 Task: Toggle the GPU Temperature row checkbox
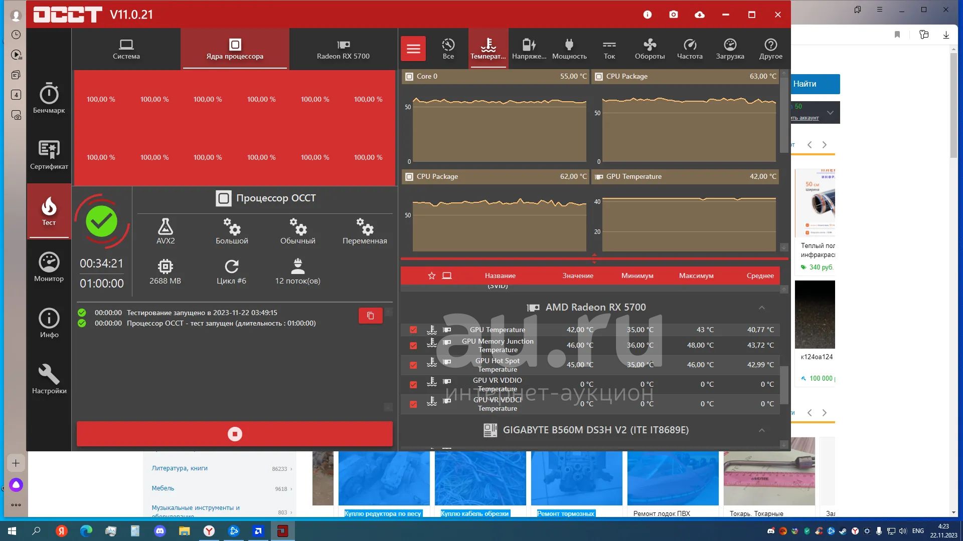point(413,330)
